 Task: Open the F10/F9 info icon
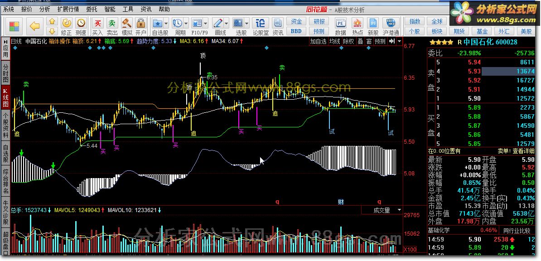(x=197, y=23)
